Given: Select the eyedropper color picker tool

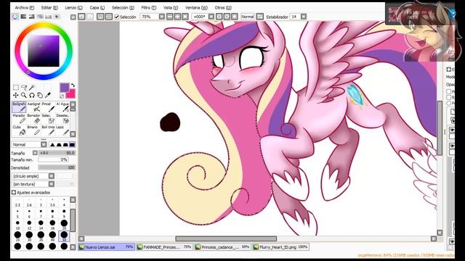Looking at the screenshot, I should pos(48,95).
